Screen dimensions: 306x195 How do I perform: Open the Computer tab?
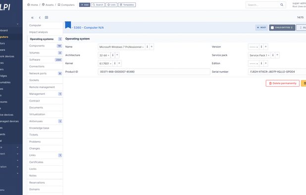[45, 25]
